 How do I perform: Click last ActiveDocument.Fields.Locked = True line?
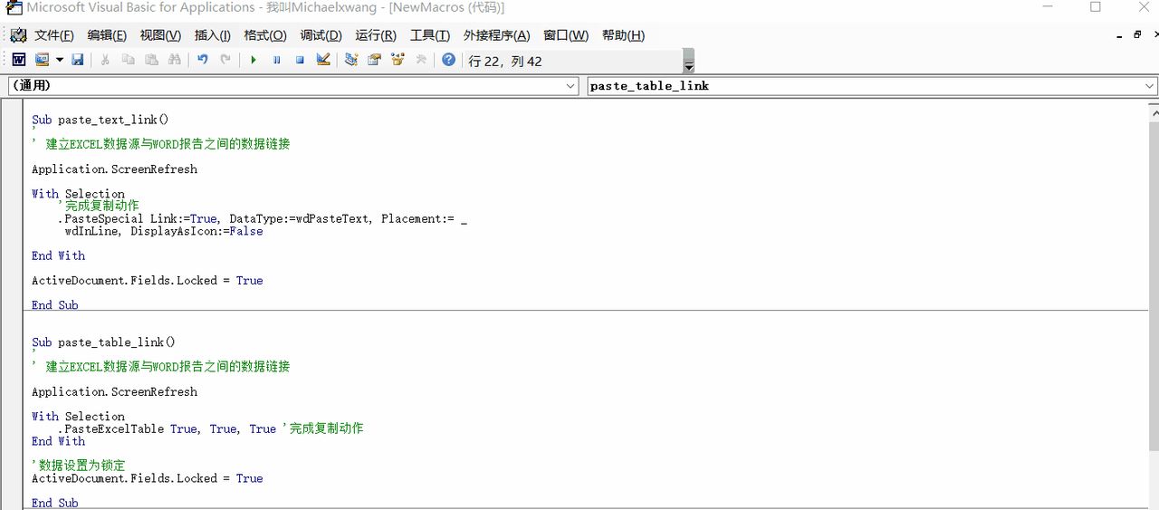[x=148, y=478]
